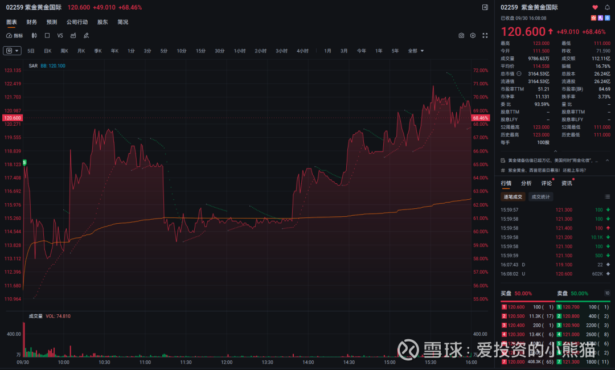Open the VS comparison tool
Screen dimensions: 615x370
(60, 36)
